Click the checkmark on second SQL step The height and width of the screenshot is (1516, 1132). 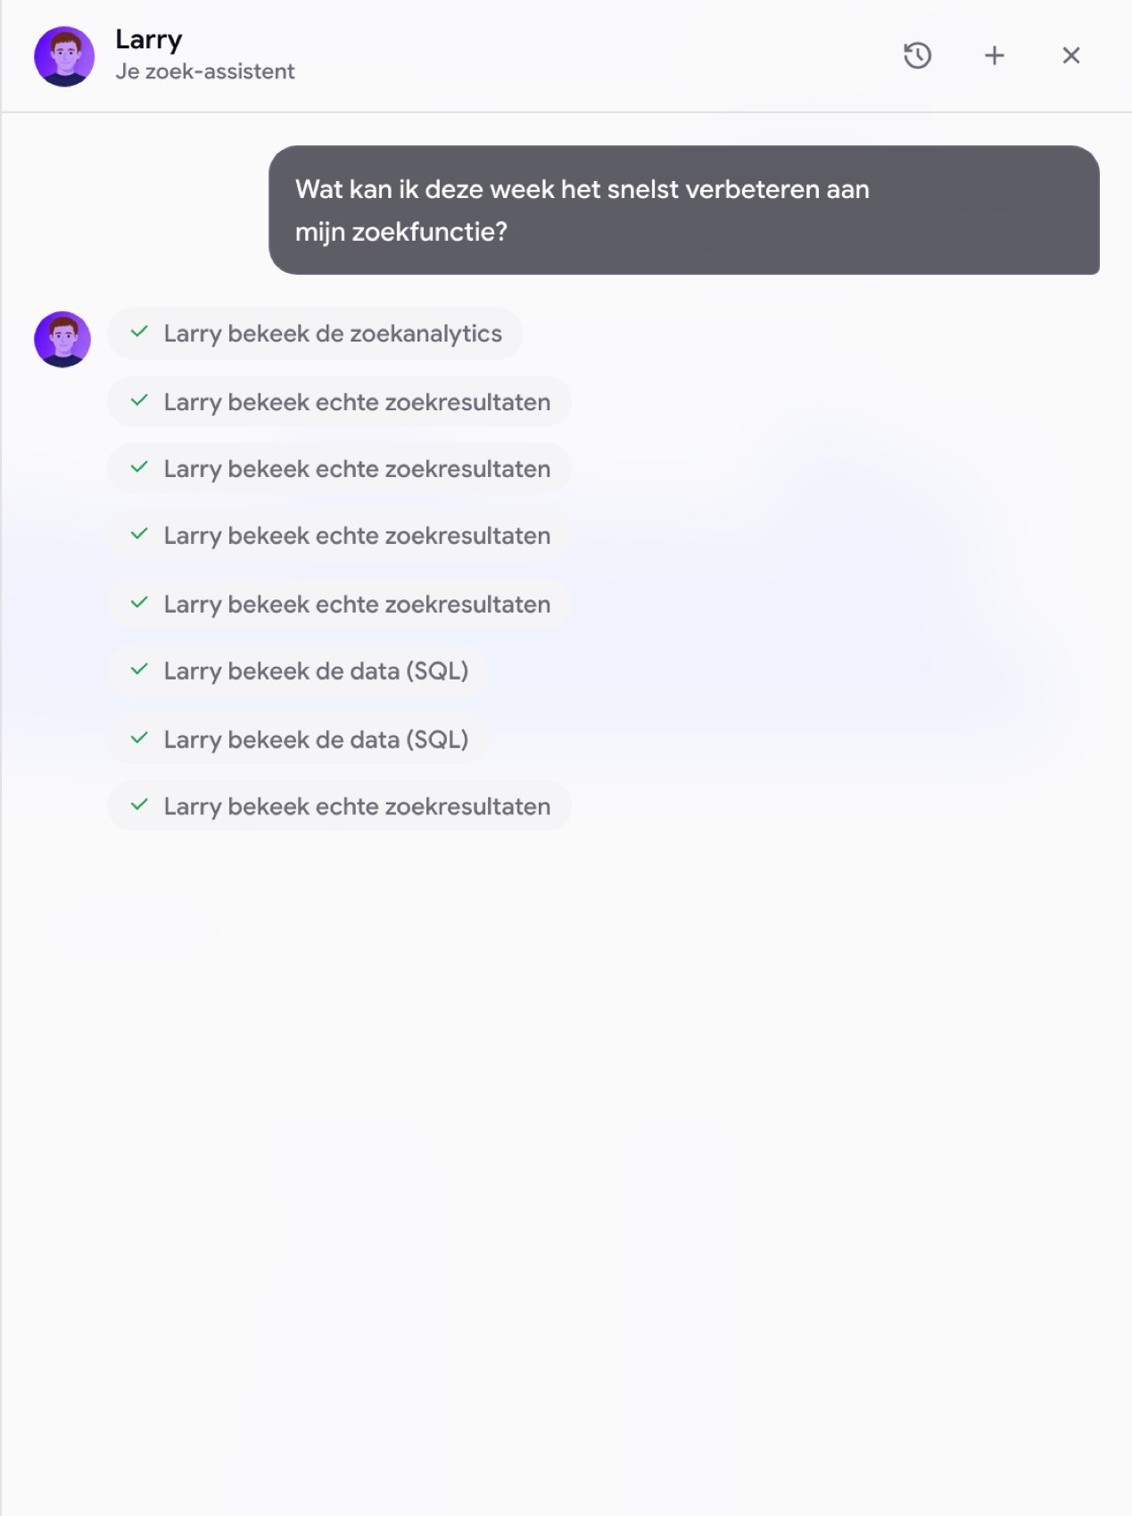[139, 738]
